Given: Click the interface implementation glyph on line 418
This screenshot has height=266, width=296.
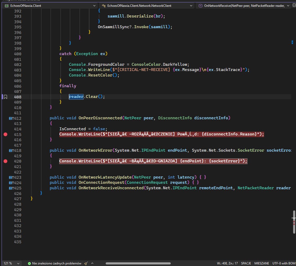Looking at the screenshot, I should (11, 151).
